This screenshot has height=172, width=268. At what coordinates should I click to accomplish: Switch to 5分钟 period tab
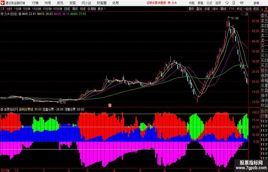pyautogui.click(x=27, y=9)
